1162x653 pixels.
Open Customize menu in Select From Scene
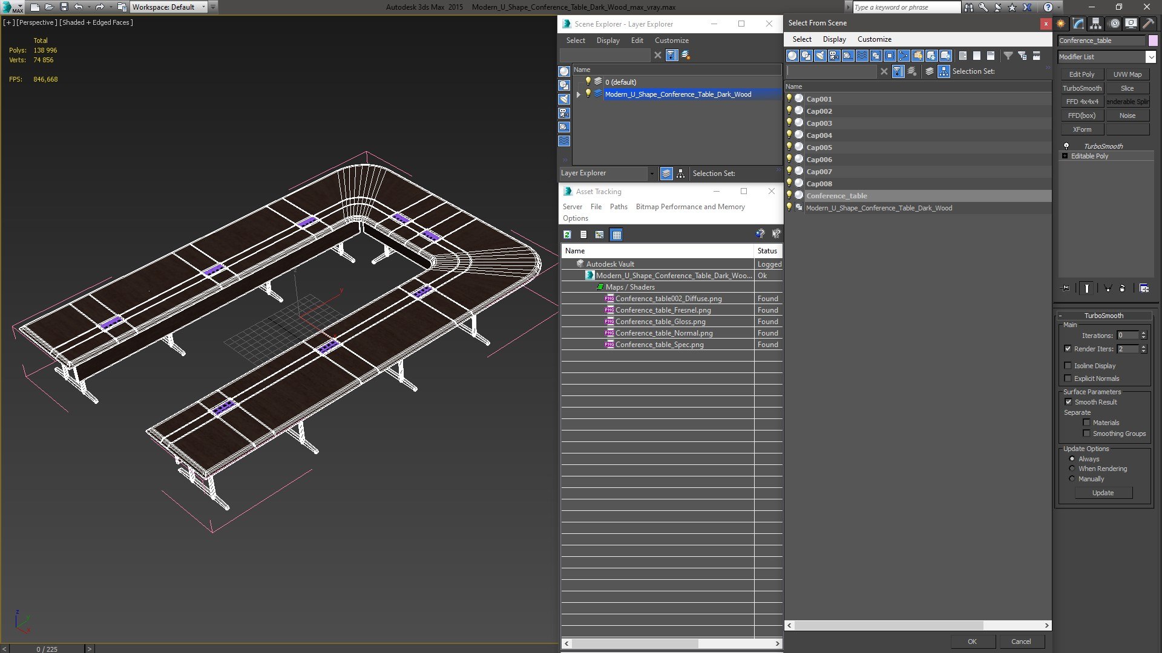pyautogui.click(x=874, y=39)
